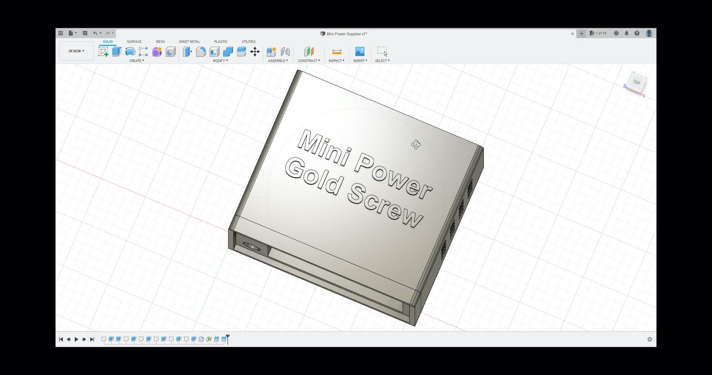Open the CONSTRUCT dropdown

point(309,61)
